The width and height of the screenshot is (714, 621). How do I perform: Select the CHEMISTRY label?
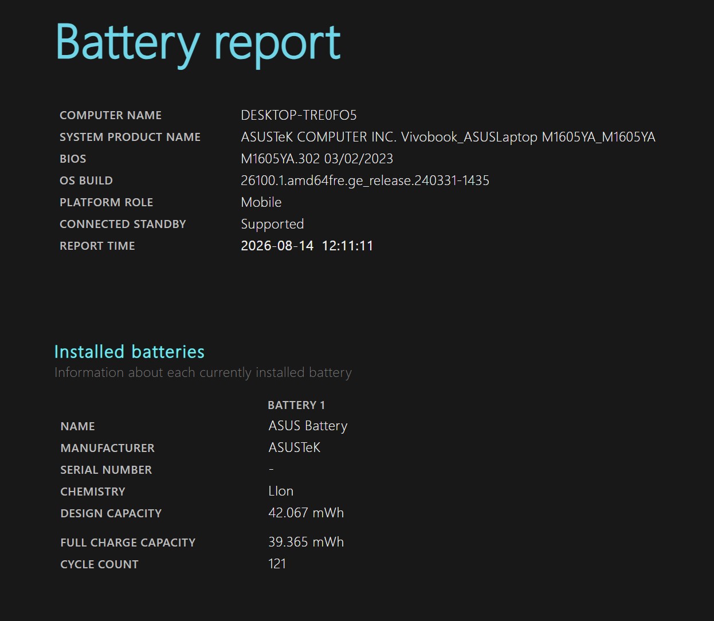(x=92, y=492)
